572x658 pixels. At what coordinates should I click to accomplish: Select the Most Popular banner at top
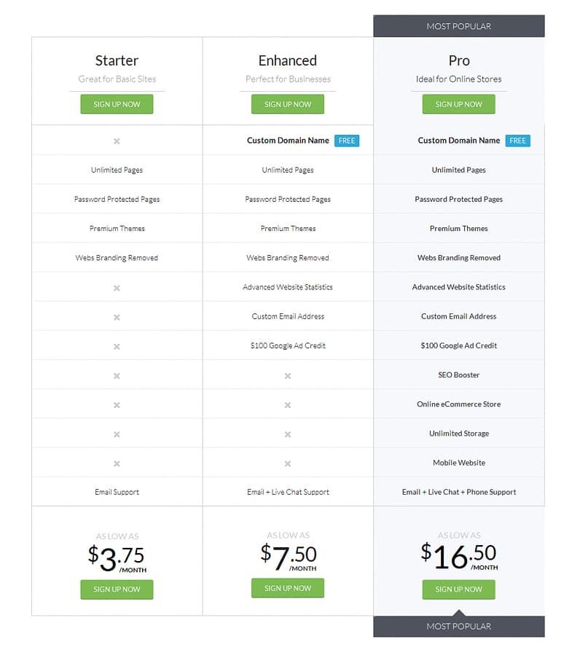coord(458,26)
